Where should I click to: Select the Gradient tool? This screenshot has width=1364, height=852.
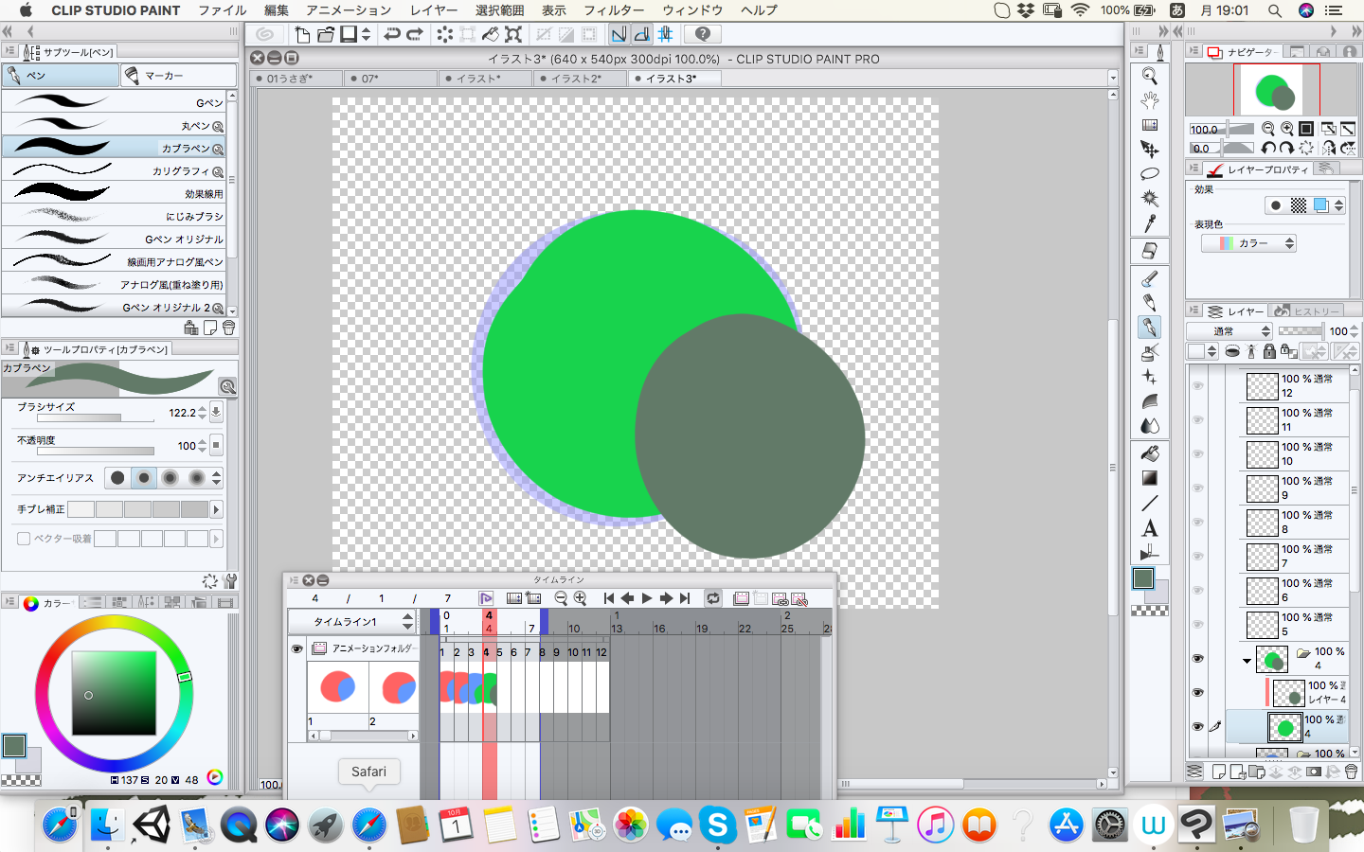coord(1149,478)
